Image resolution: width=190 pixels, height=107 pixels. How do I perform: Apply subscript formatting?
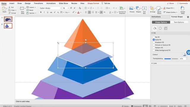coord(58,12)
